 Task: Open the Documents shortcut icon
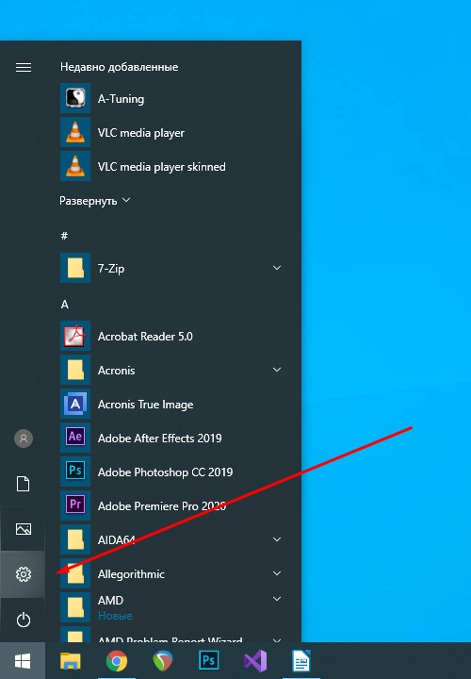[24, 484]
